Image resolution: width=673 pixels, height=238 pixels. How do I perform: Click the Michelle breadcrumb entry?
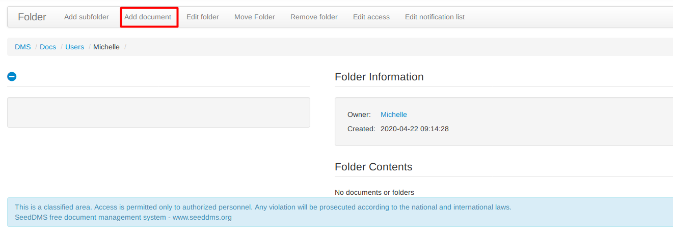(x=106, y=47)
